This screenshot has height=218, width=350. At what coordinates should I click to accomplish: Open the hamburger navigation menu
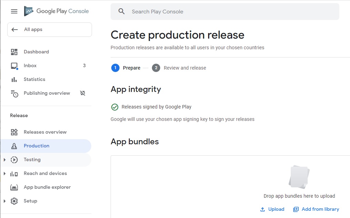(14, 11)
